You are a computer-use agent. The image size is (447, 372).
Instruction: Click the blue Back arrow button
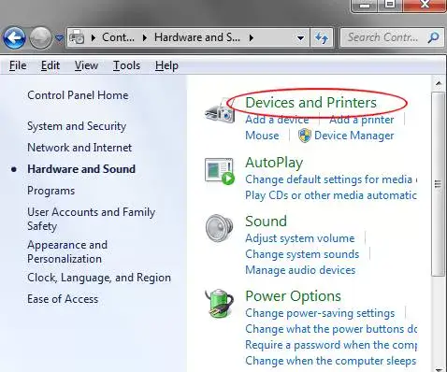pos(14,38)
